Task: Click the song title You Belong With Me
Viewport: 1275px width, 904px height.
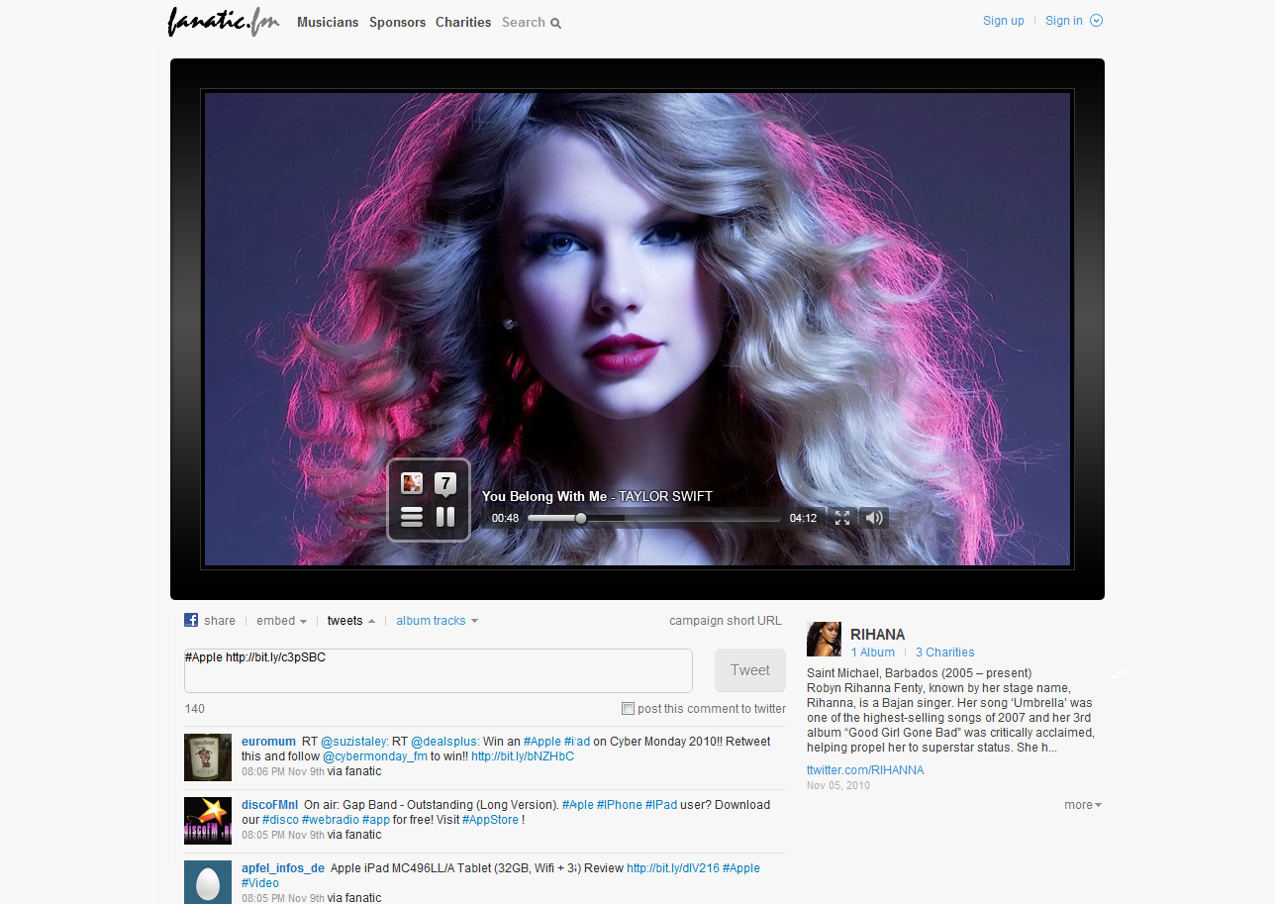Action: click(x=543, y=497)
